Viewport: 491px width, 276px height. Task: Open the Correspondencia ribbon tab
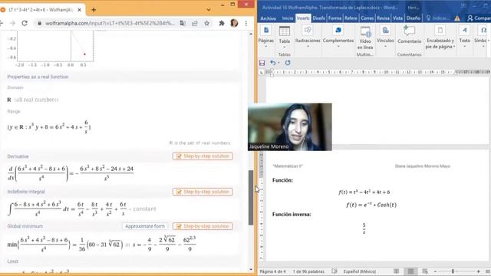367,18
